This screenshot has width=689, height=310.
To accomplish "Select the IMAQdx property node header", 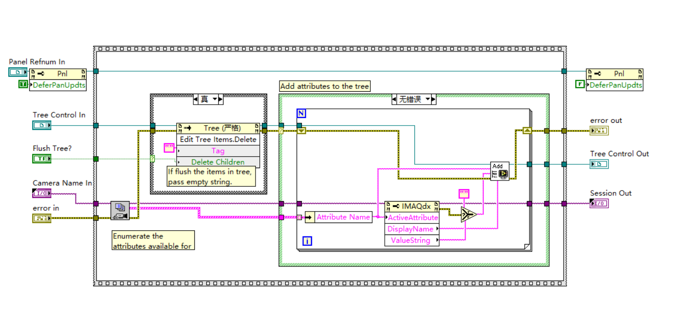I will click(412, 206).
